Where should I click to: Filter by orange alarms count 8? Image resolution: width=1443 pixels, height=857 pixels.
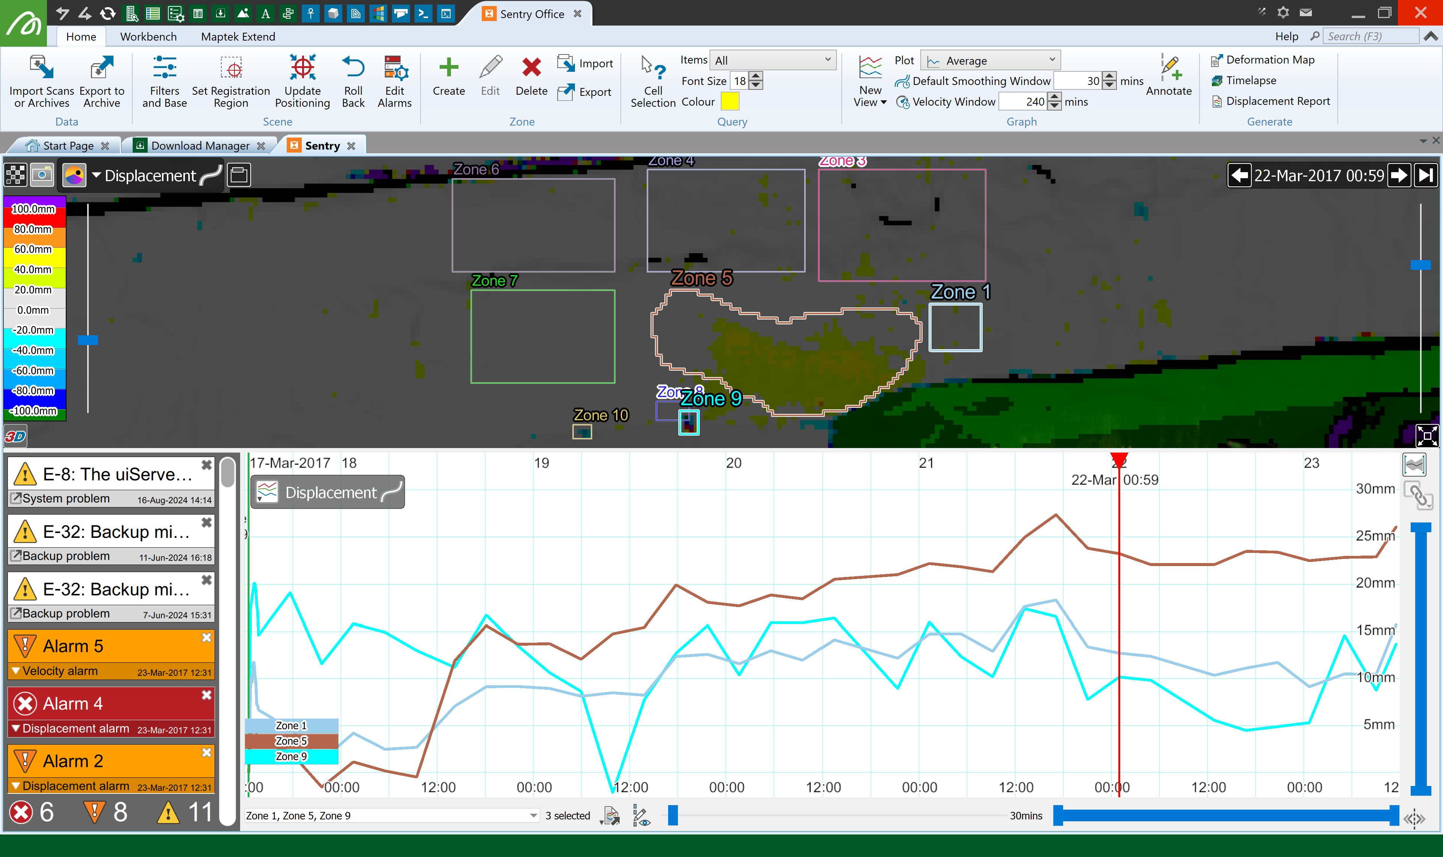point(106,812)
